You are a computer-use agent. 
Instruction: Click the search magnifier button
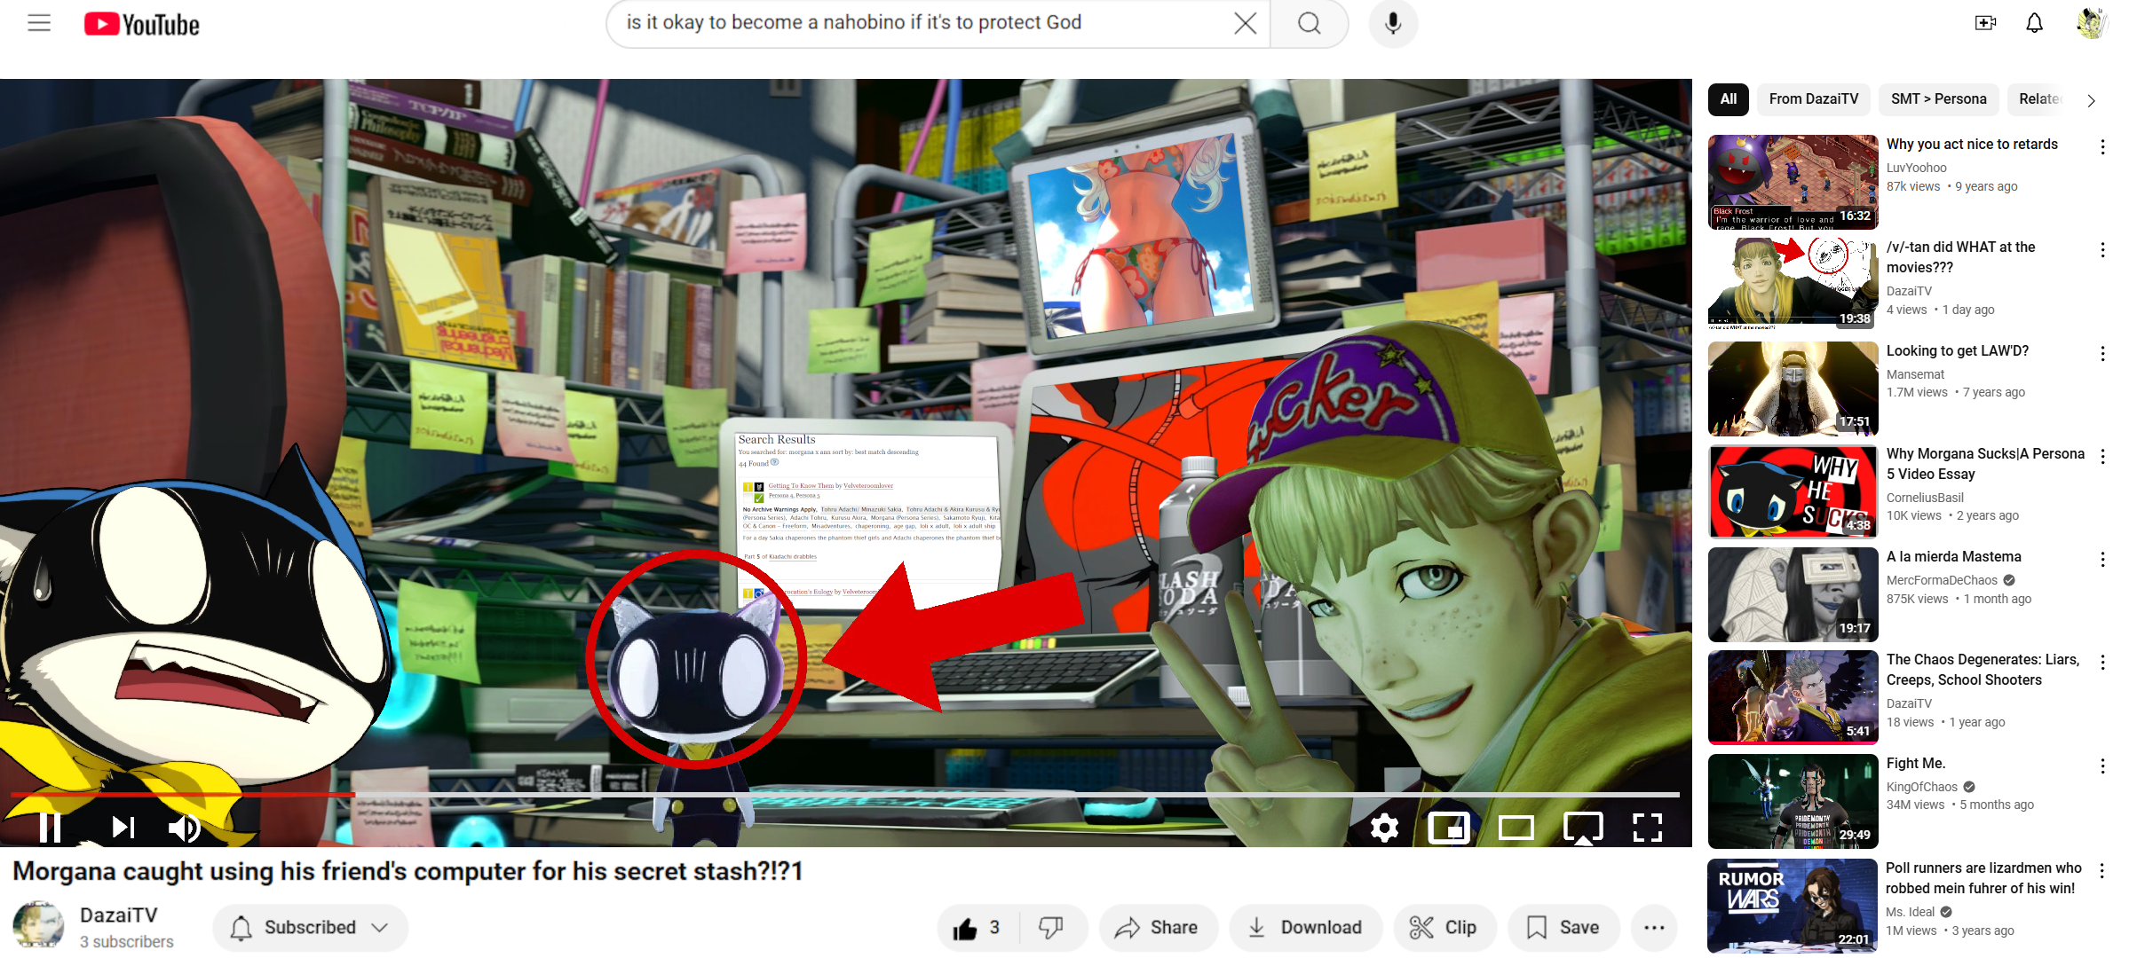1309,24
